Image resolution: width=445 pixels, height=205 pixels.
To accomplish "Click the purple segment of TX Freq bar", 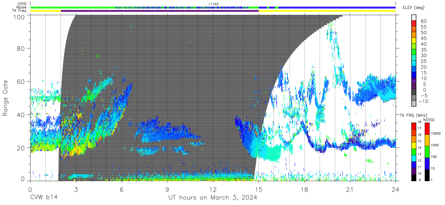I will (160, 11).
